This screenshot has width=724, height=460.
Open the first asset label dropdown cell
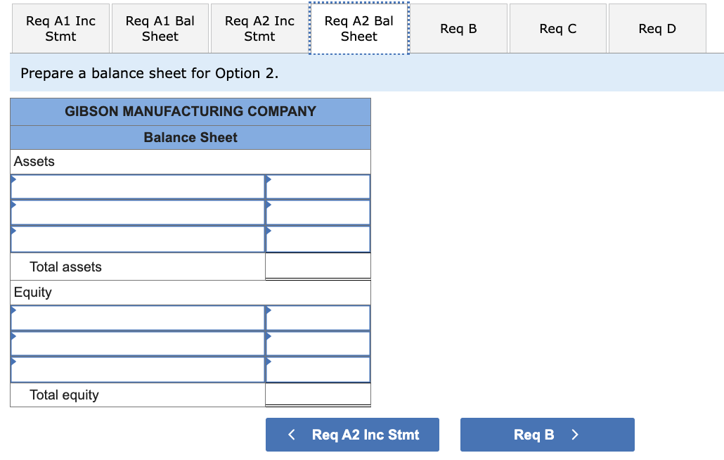click(137, 186)
